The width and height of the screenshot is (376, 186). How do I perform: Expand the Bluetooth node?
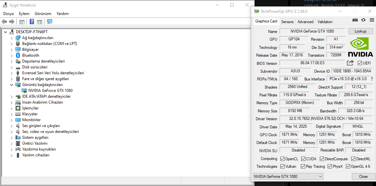(x=11, y=55)
